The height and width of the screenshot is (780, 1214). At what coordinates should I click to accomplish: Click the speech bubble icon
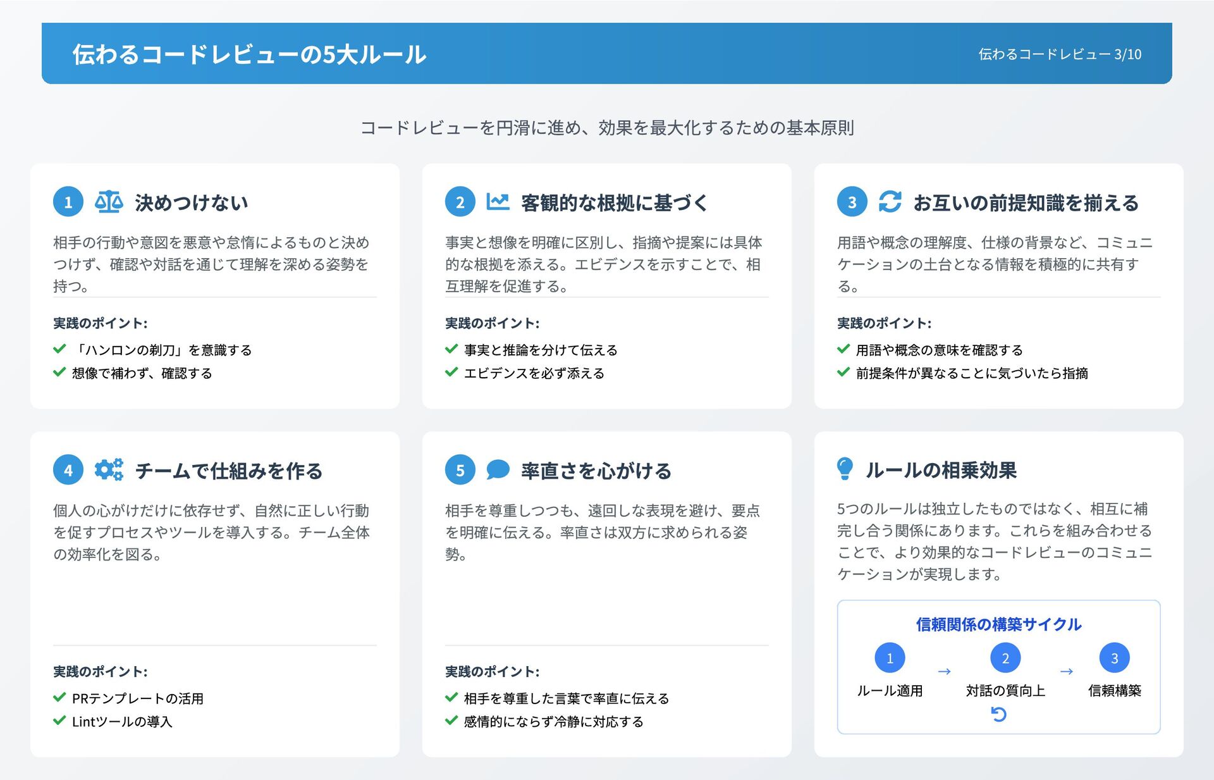[x=498, y=470]
